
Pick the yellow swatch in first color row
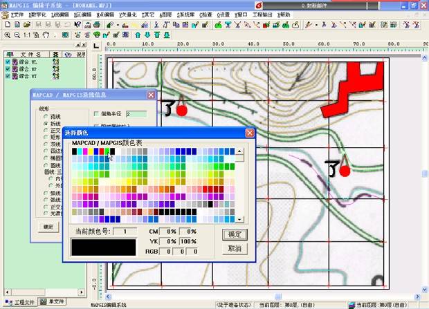(x=91, y=151)
